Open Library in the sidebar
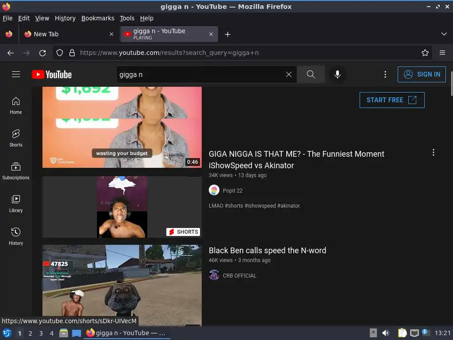453x340 pixels. point(16,204)
